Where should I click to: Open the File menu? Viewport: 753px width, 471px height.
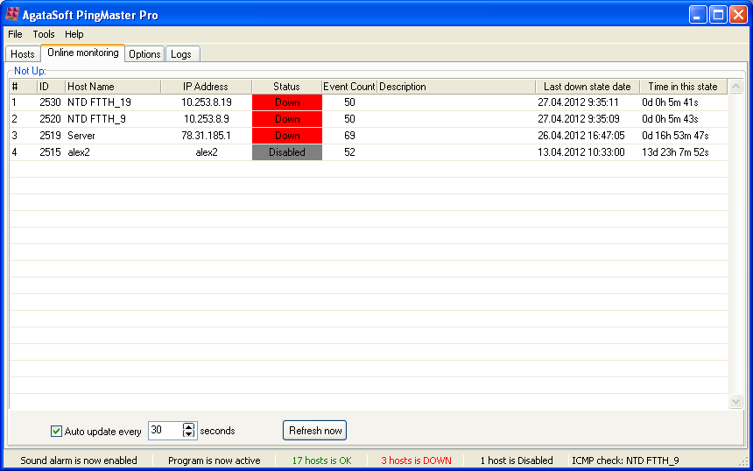[x=15, y=34]
